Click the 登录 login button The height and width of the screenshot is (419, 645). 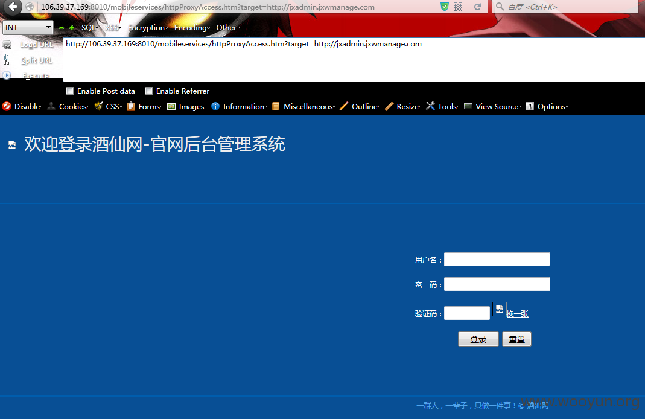coord(478,339)
